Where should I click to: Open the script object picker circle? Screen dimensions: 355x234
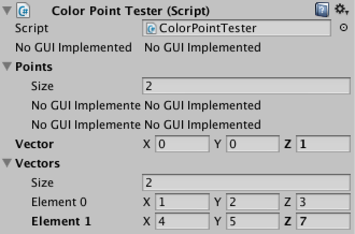tap(344, 27)
